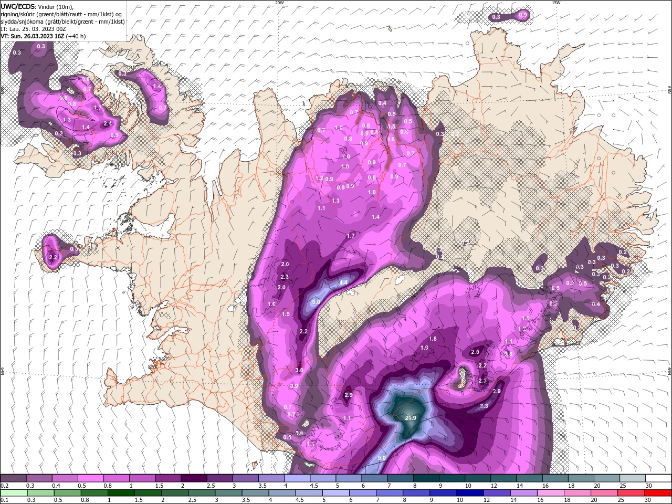
Task: Click the light lavender 4 swatch in snow legend
Action: point(297,478)
